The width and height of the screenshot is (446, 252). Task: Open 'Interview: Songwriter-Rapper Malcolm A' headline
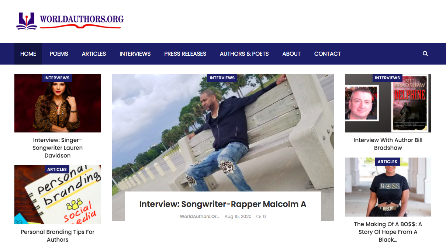click(223, 204)
